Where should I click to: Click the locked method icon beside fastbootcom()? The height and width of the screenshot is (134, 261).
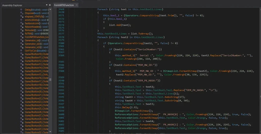pyautogui.click(x=21, y=23)
